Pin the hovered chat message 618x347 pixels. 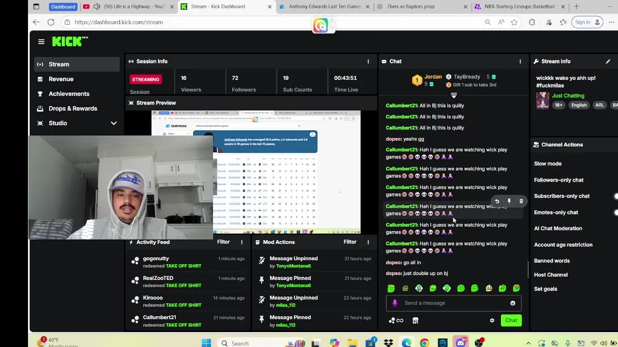coord(509,201)
